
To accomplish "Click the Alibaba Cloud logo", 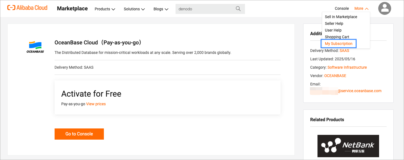I will pyautogui.click(x=27, y=8).
